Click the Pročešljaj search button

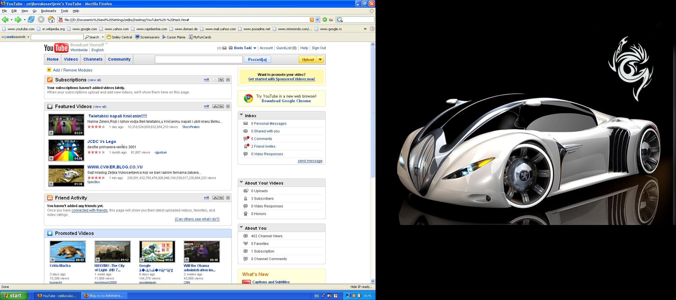point(257,59)
